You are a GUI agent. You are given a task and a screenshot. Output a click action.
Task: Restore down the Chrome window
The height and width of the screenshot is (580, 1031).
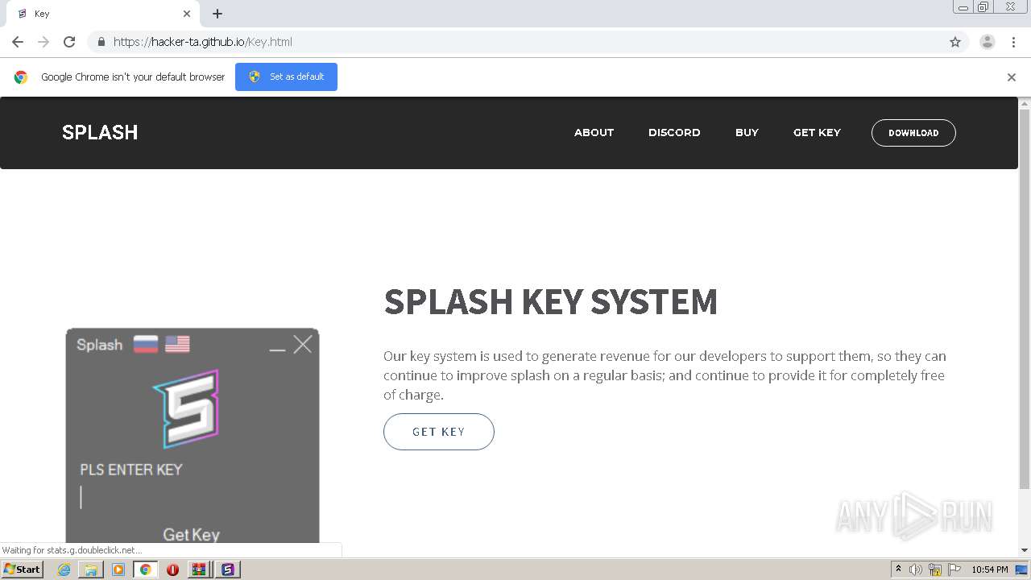[x=983, y=7]
